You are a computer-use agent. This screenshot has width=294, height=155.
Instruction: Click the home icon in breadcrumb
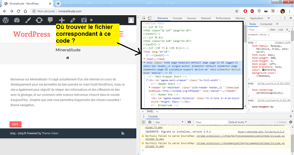(x=68, y=58)
